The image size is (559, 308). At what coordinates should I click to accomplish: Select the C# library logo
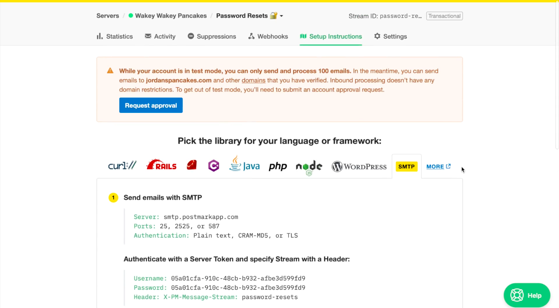point(214,166)
